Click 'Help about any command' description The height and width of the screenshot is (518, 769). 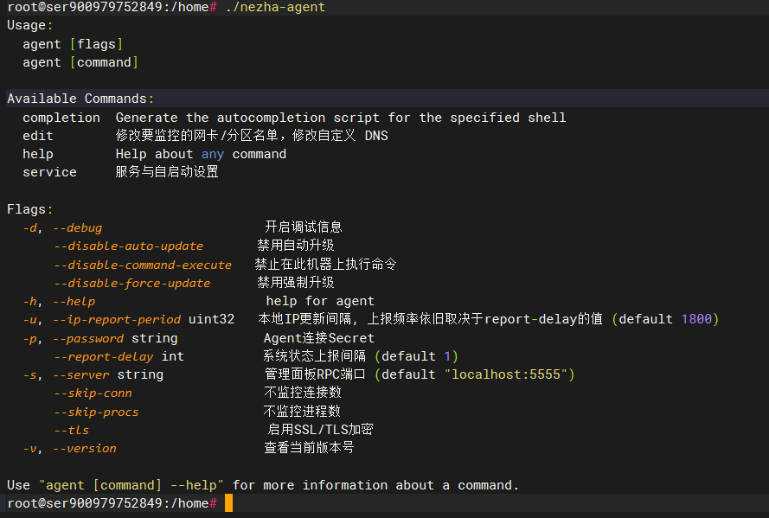pos(201,155)
